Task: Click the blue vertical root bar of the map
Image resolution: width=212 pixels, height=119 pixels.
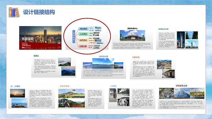Action: click(74, 36)
